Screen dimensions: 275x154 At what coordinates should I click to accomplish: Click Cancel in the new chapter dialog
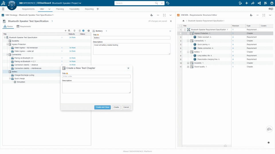pyautogui.click(x=126, y=107)
